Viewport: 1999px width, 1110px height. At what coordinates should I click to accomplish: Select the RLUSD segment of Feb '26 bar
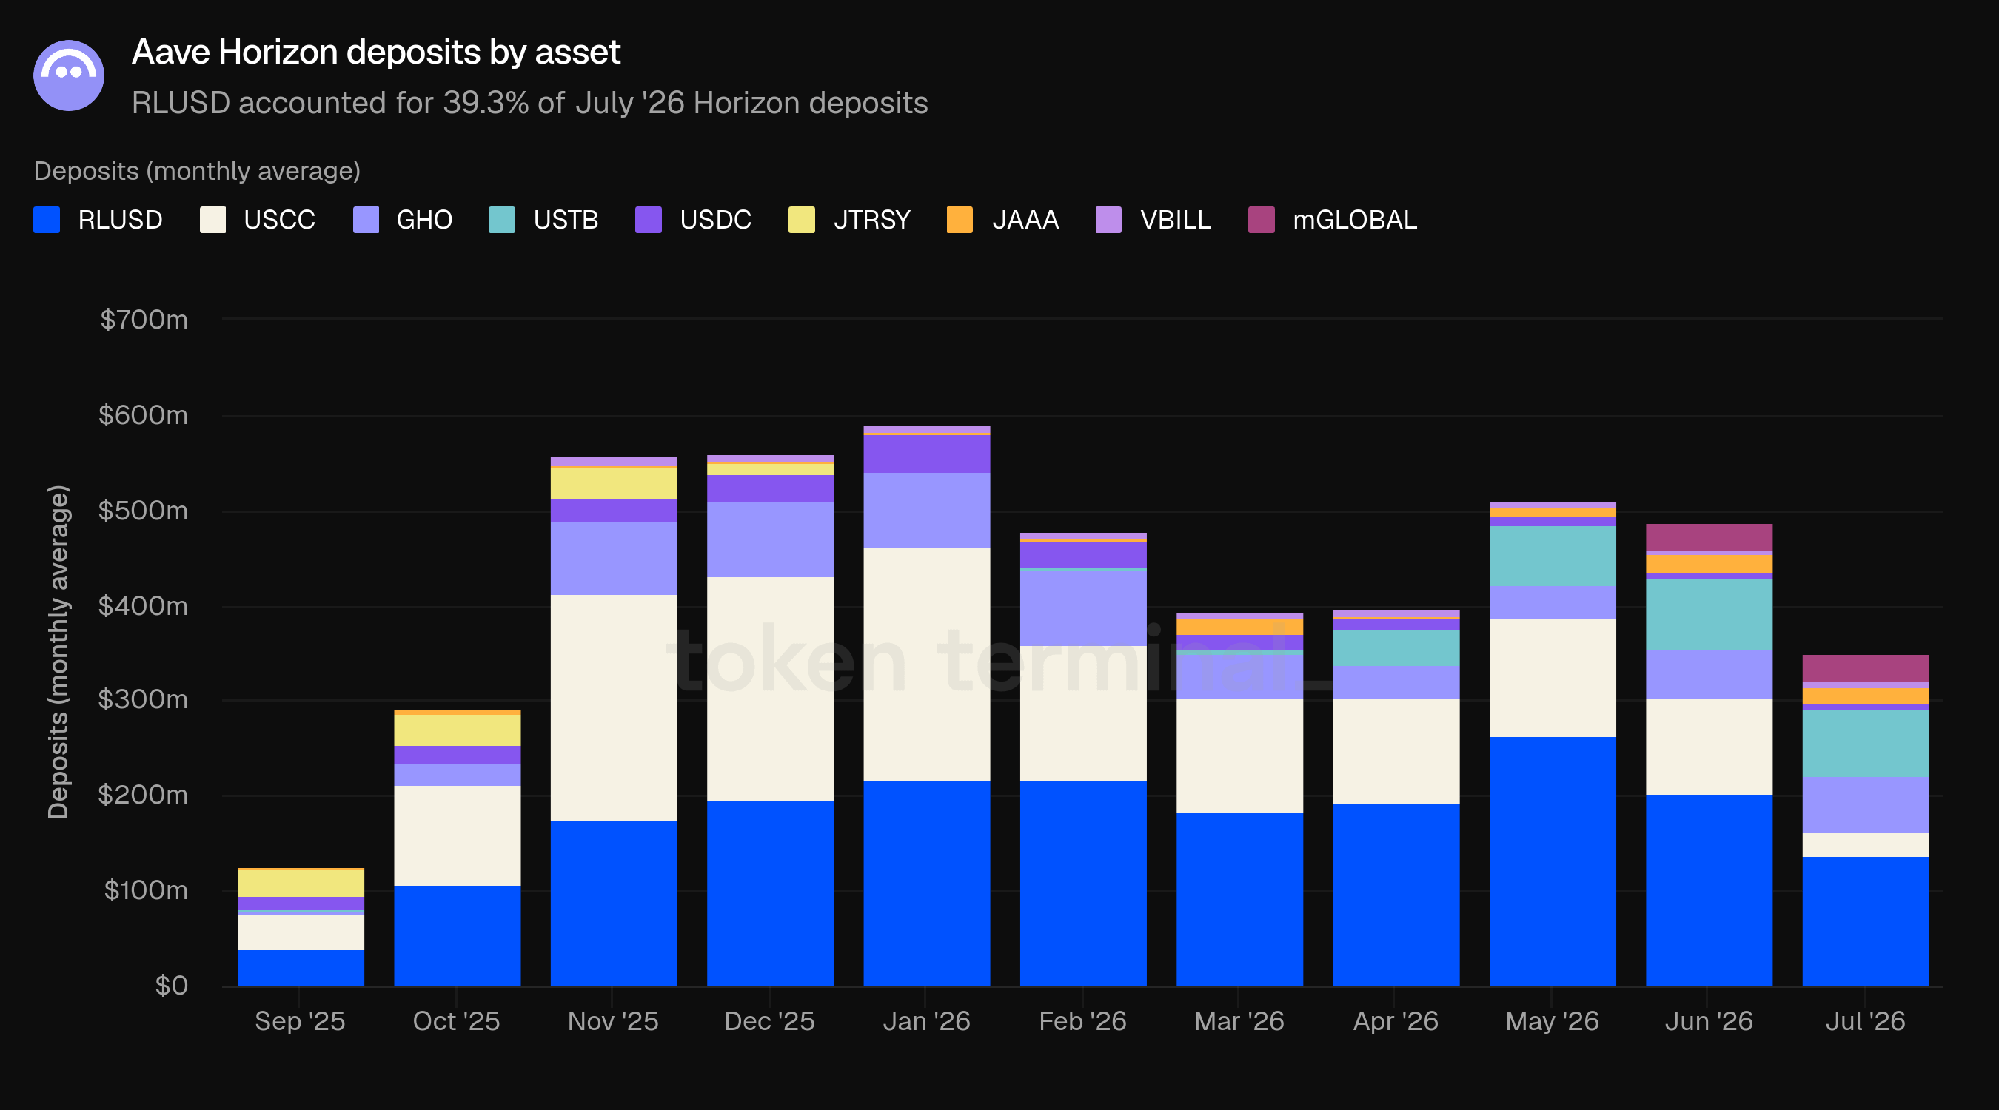tap(1083, 884)
